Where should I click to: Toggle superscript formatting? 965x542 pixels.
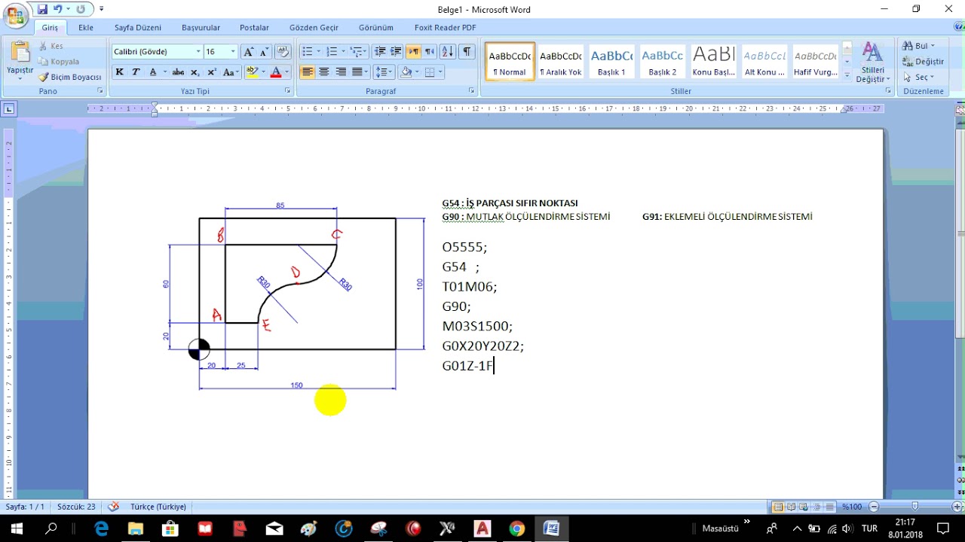click(x=212, y=72)
